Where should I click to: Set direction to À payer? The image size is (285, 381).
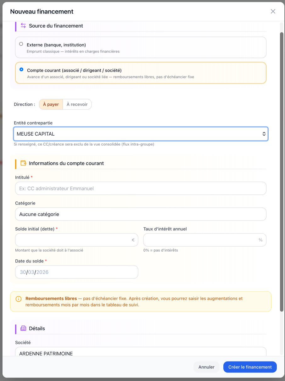pos(51,104)
